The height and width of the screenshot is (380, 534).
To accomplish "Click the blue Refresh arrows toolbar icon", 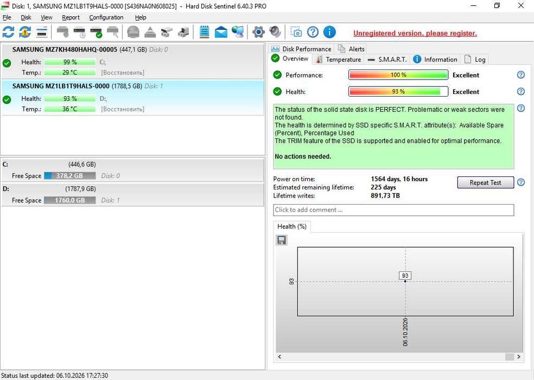I will coord(8,33).
